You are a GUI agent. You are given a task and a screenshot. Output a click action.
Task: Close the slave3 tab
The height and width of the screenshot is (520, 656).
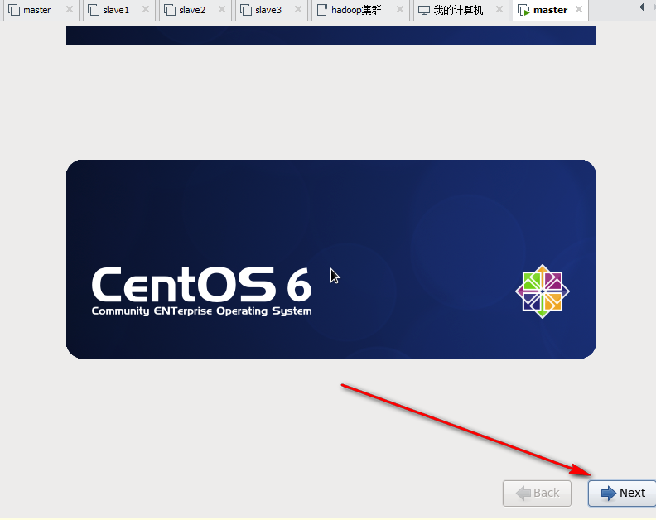[298, 9]
